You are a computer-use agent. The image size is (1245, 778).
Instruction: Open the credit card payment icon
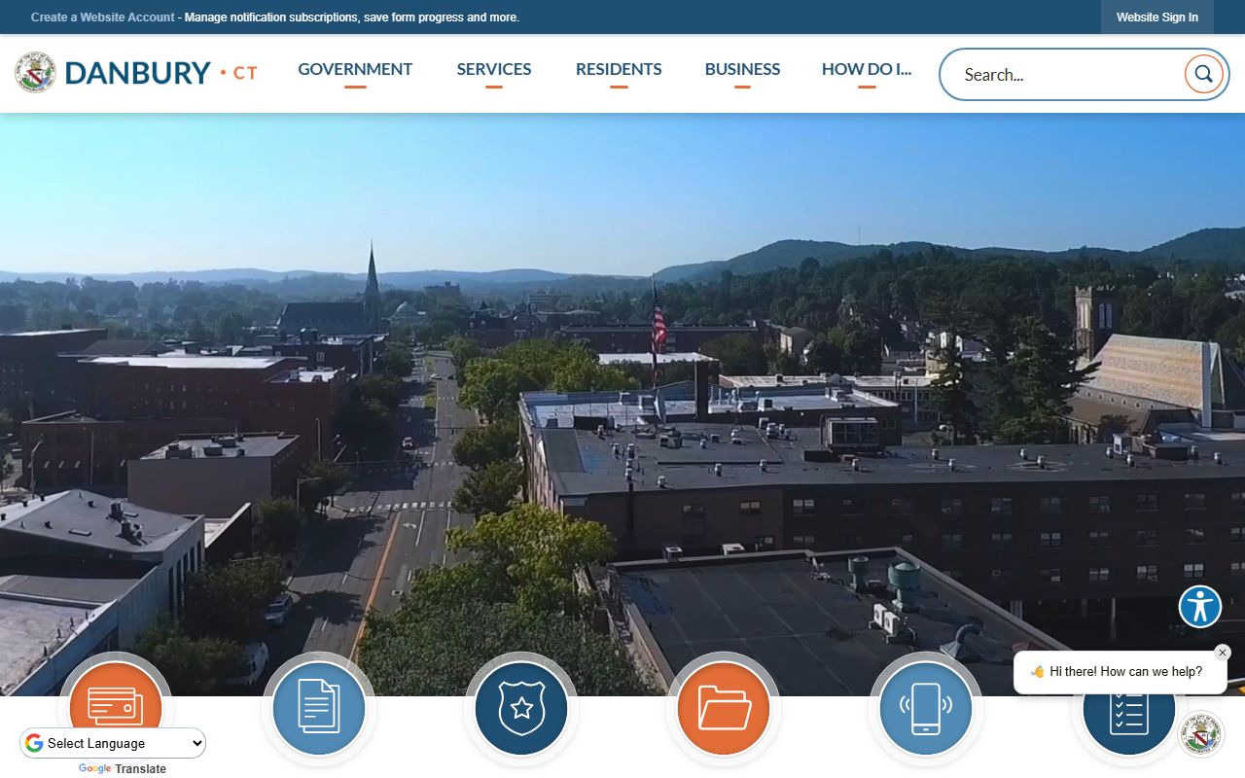point(116,708)
